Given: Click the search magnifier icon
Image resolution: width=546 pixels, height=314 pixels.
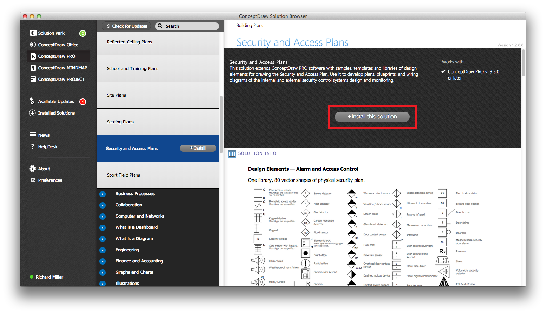Looking at the screenshot, I should click(x=160, y=26).
